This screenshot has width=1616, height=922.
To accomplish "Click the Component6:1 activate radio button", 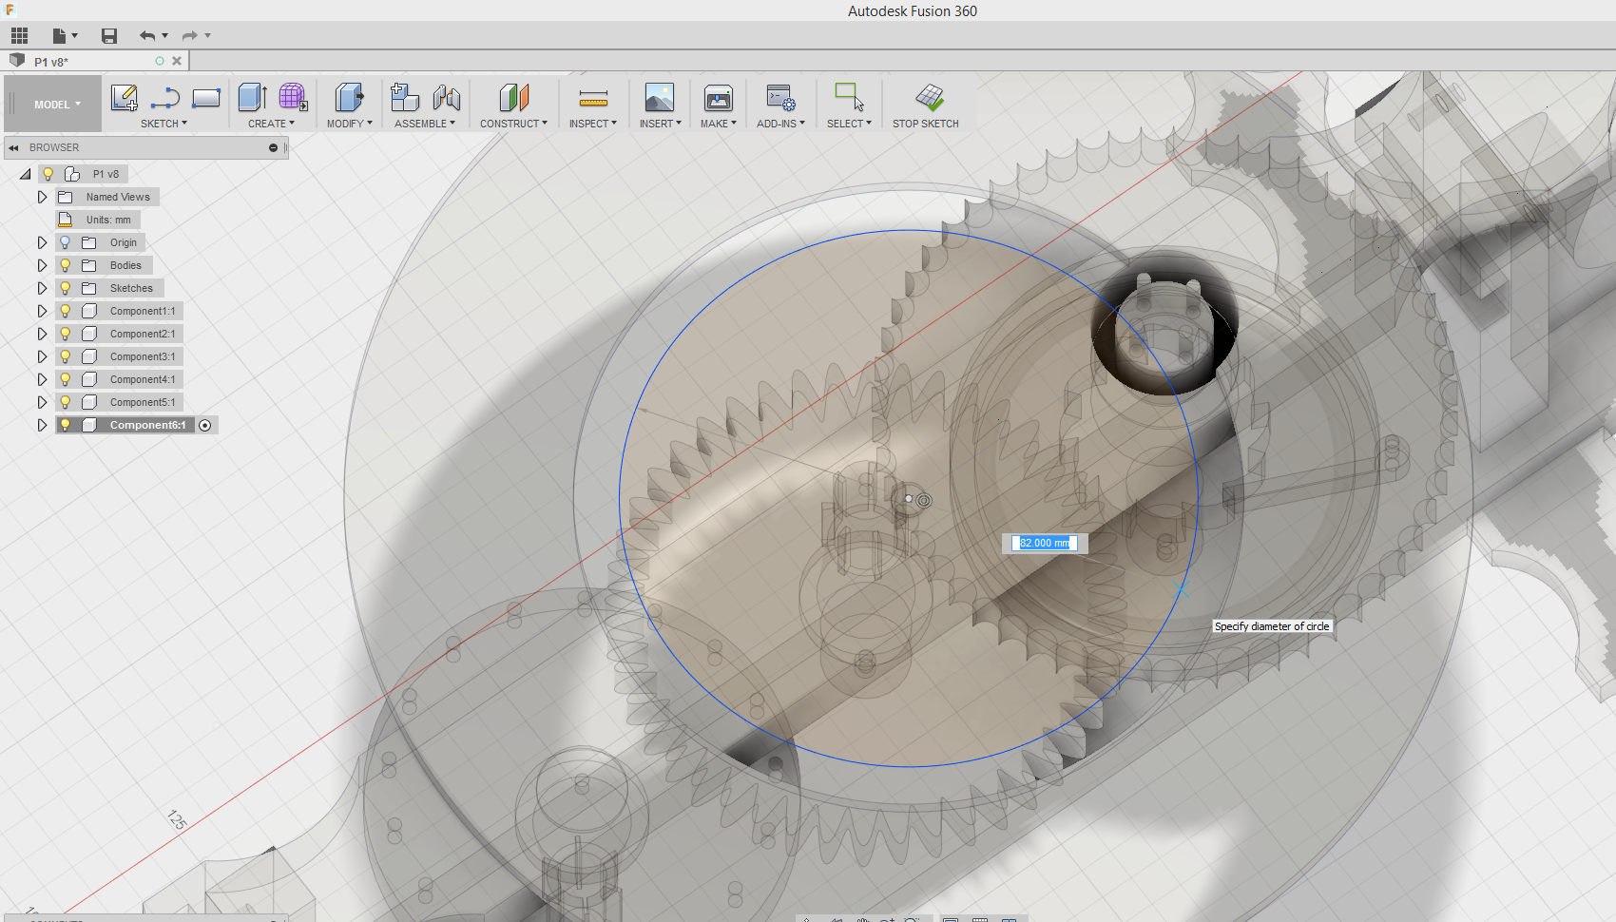I will point(205,425).
